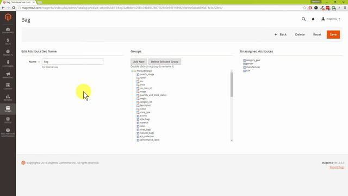This screenshot has width=348, height=196.
Task: Click the Add New group button
Action: pyautogui.click(x=139, y=62)
